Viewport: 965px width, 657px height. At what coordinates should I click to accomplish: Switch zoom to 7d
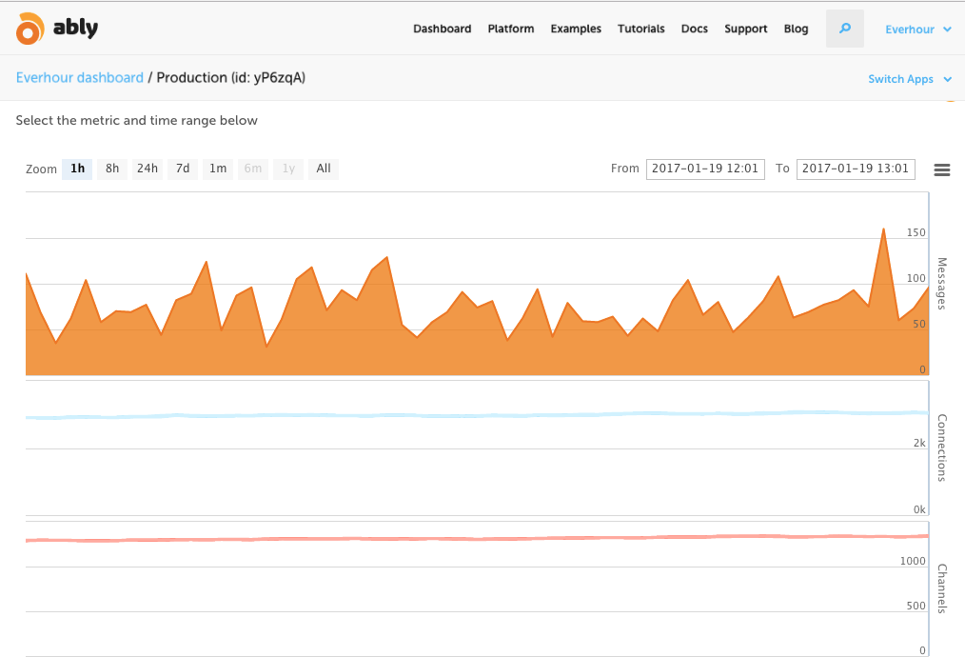183,169
